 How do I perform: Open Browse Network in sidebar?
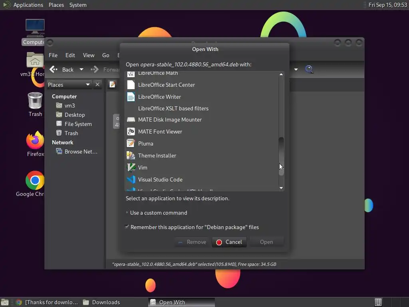coord(81,152)
